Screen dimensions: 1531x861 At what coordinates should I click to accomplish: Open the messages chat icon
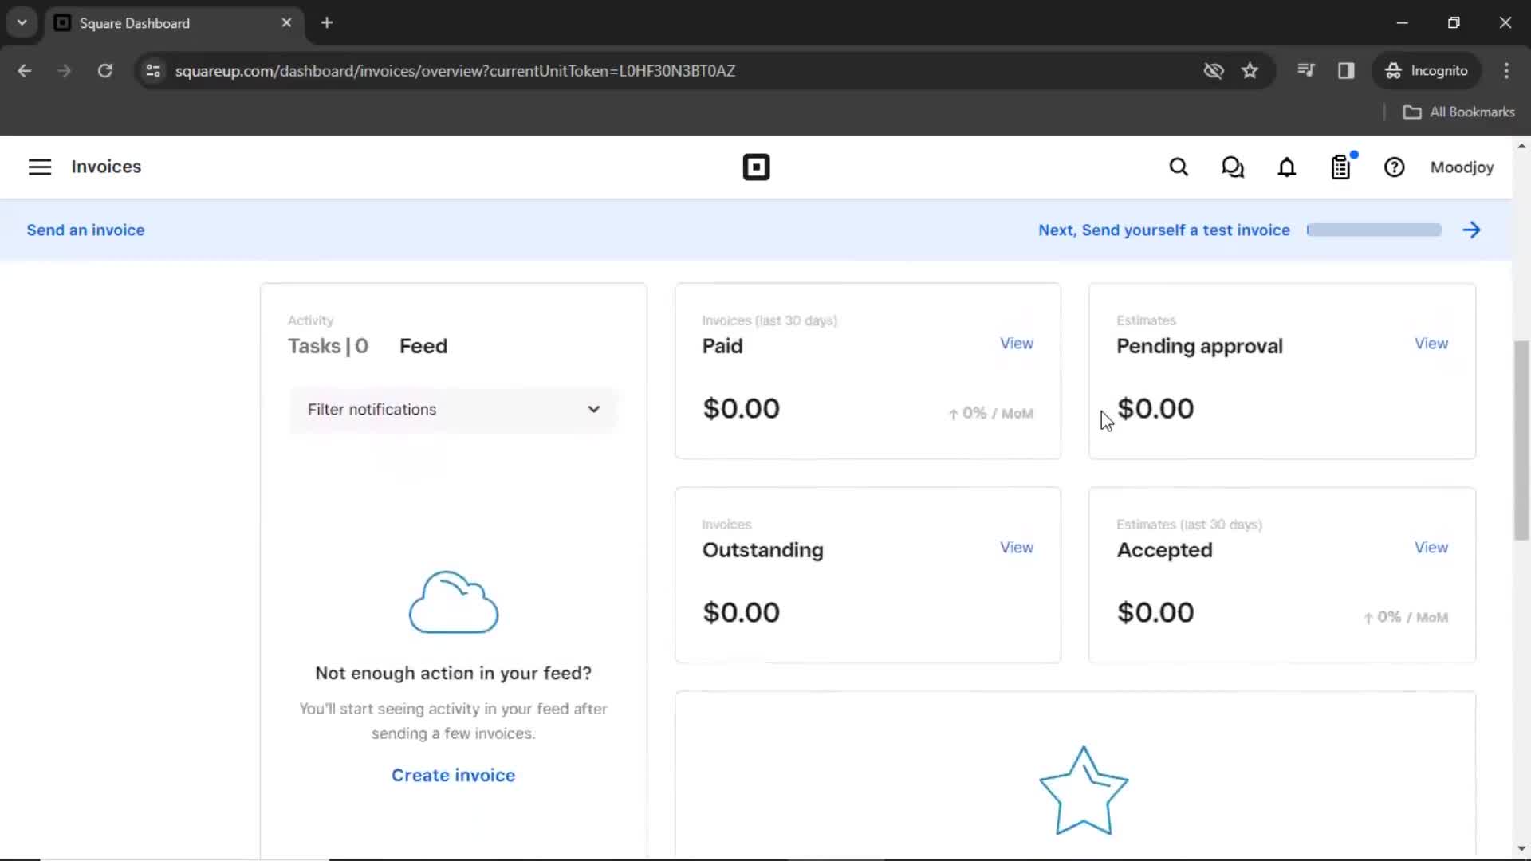[1233, 167]
